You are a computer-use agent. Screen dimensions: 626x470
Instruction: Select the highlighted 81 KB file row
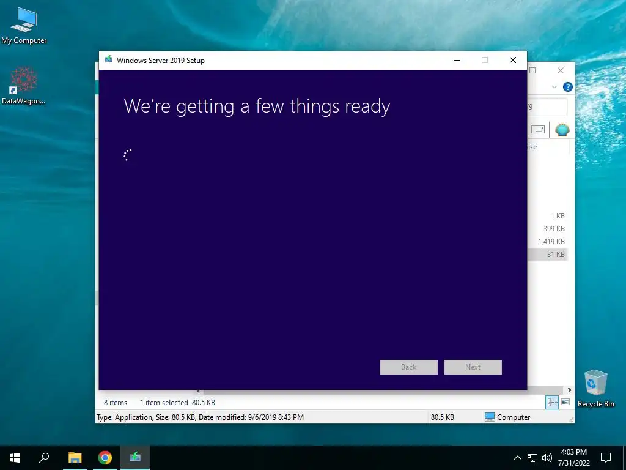click(x=548, y=254)
